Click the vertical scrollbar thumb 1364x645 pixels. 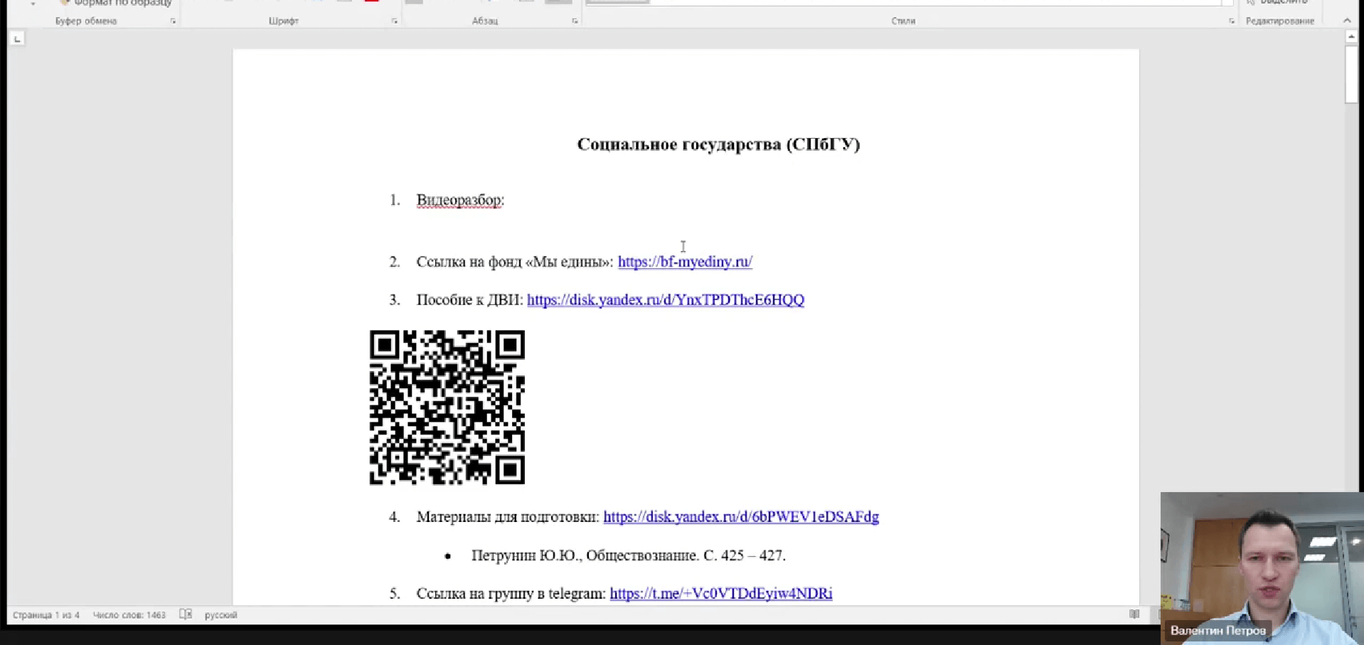(1351, 74)
